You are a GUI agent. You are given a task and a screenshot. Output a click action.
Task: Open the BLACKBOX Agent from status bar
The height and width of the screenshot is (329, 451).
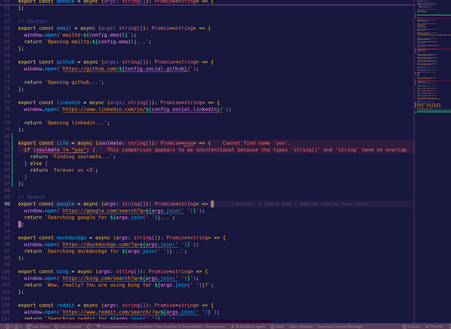point(248,327)
